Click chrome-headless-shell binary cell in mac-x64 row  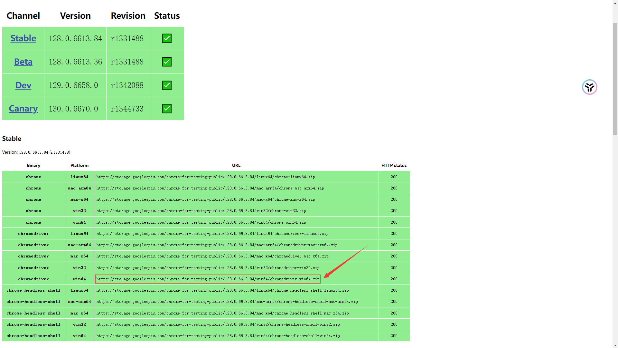coord(33,313)
